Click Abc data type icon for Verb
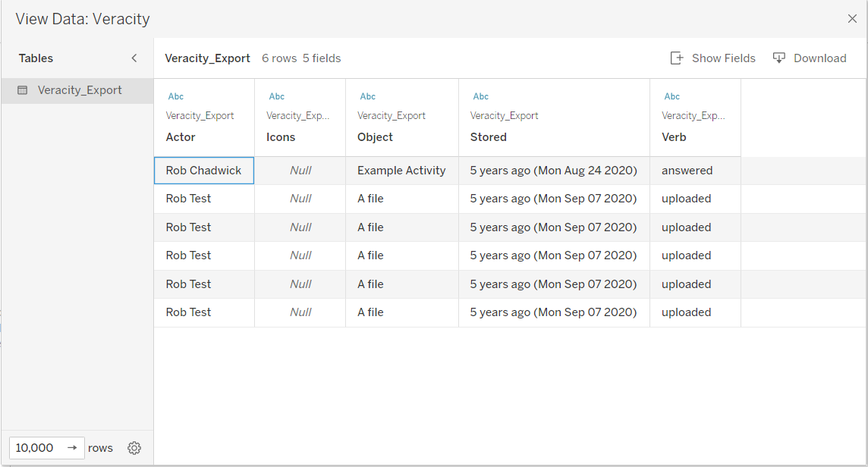This screenshot has width=868, height=467. (x=672, y=96)
